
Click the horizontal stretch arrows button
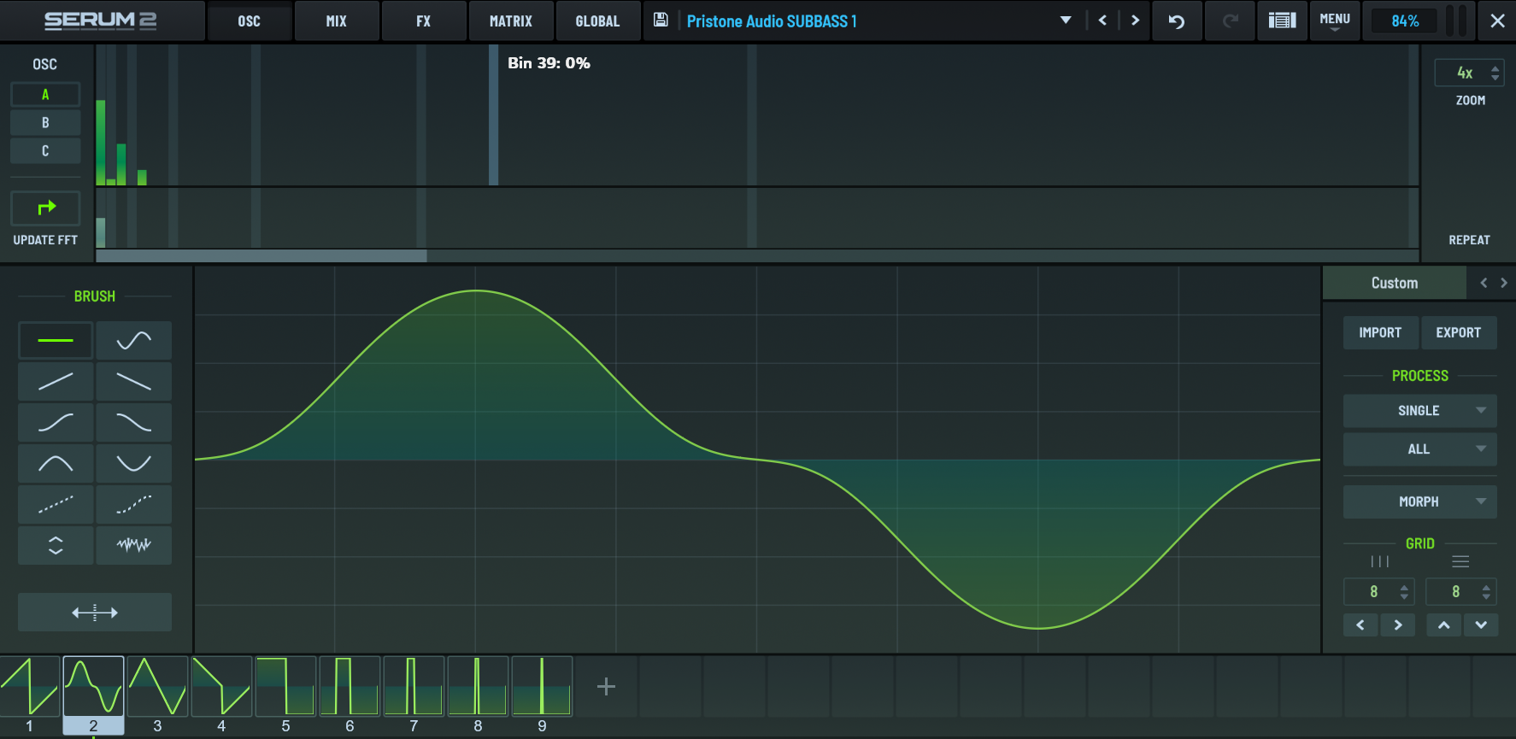point(95,612)
